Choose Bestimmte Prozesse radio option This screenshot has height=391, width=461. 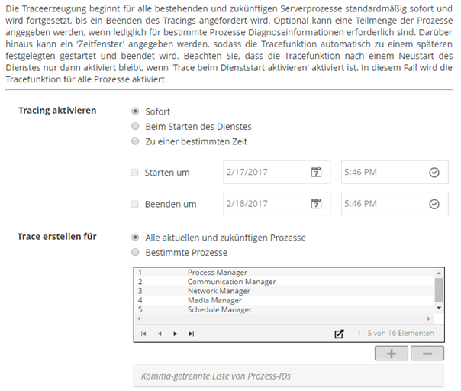coord(136,252)
